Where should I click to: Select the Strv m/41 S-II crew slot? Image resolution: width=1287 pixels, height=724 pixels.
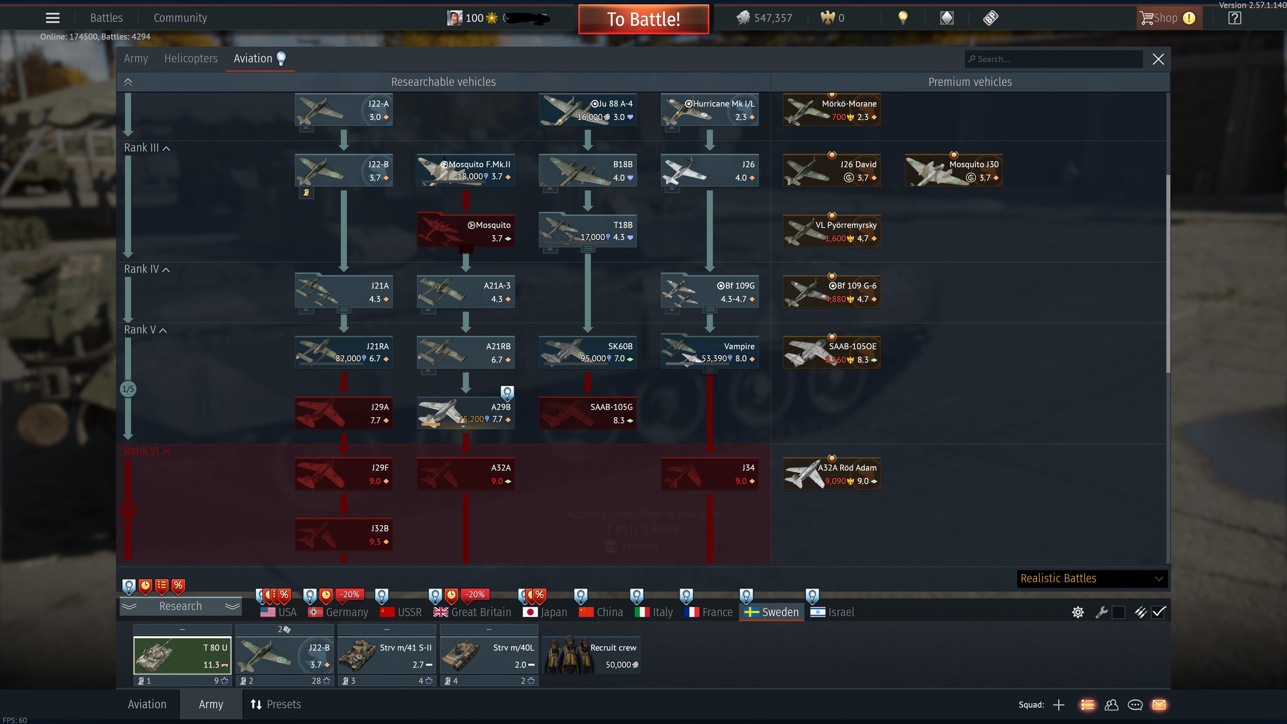(x=387, y=655)
